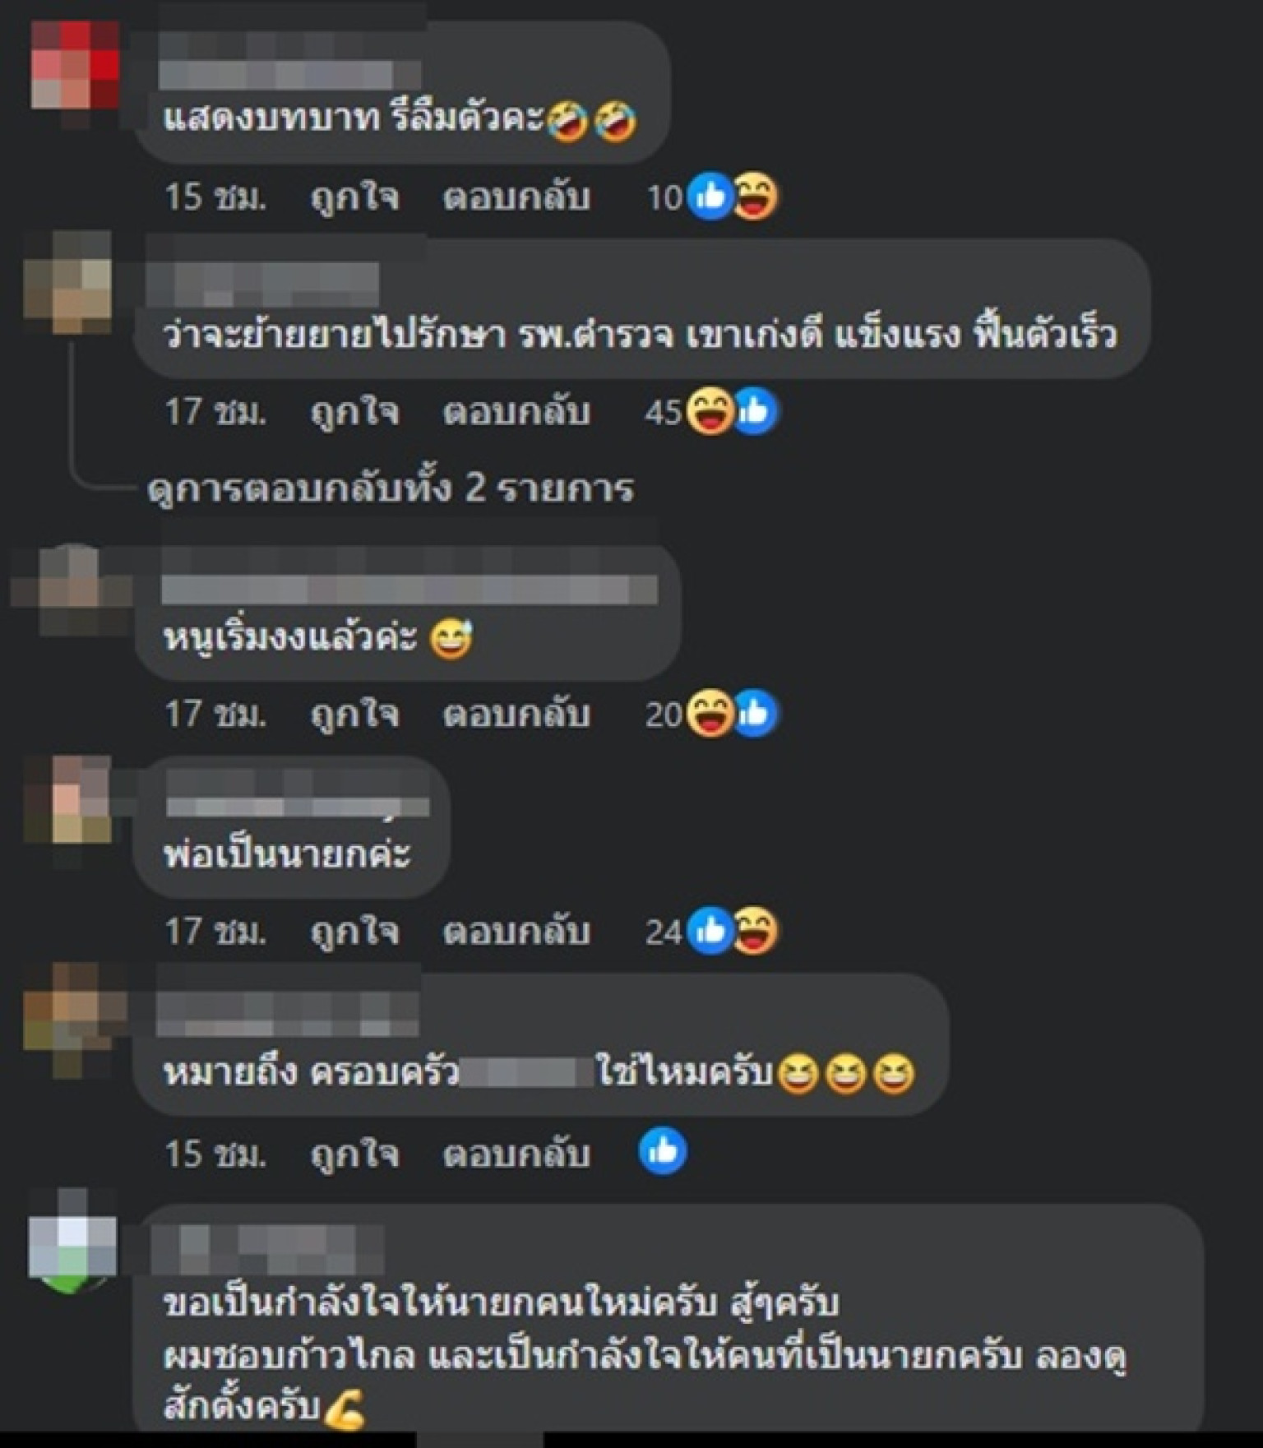Click ตอบกลับ under หนูเริ่มงงแล้วค่ะ comment

[517, 714]
